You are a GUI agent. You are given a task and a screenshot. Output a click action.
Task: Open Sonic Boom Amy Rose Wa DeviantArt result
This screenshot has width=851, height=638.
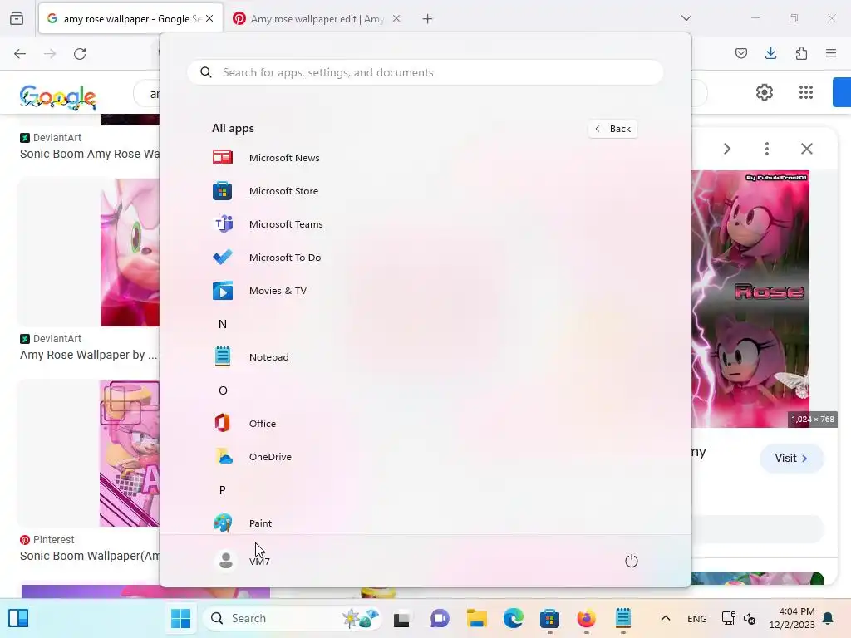[90, 154]
